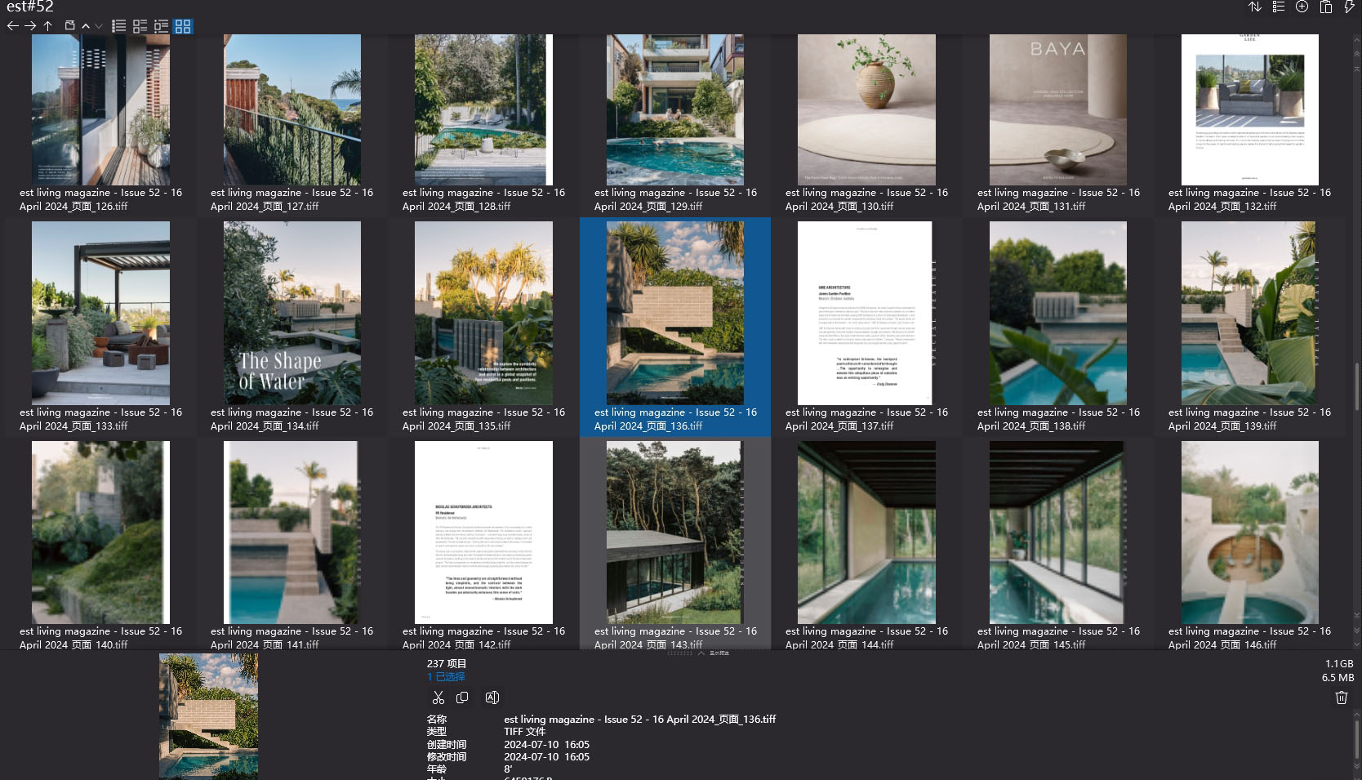Click the paste icon in top toolbar
The image size is (1362, 780).
coord(1324,7)
